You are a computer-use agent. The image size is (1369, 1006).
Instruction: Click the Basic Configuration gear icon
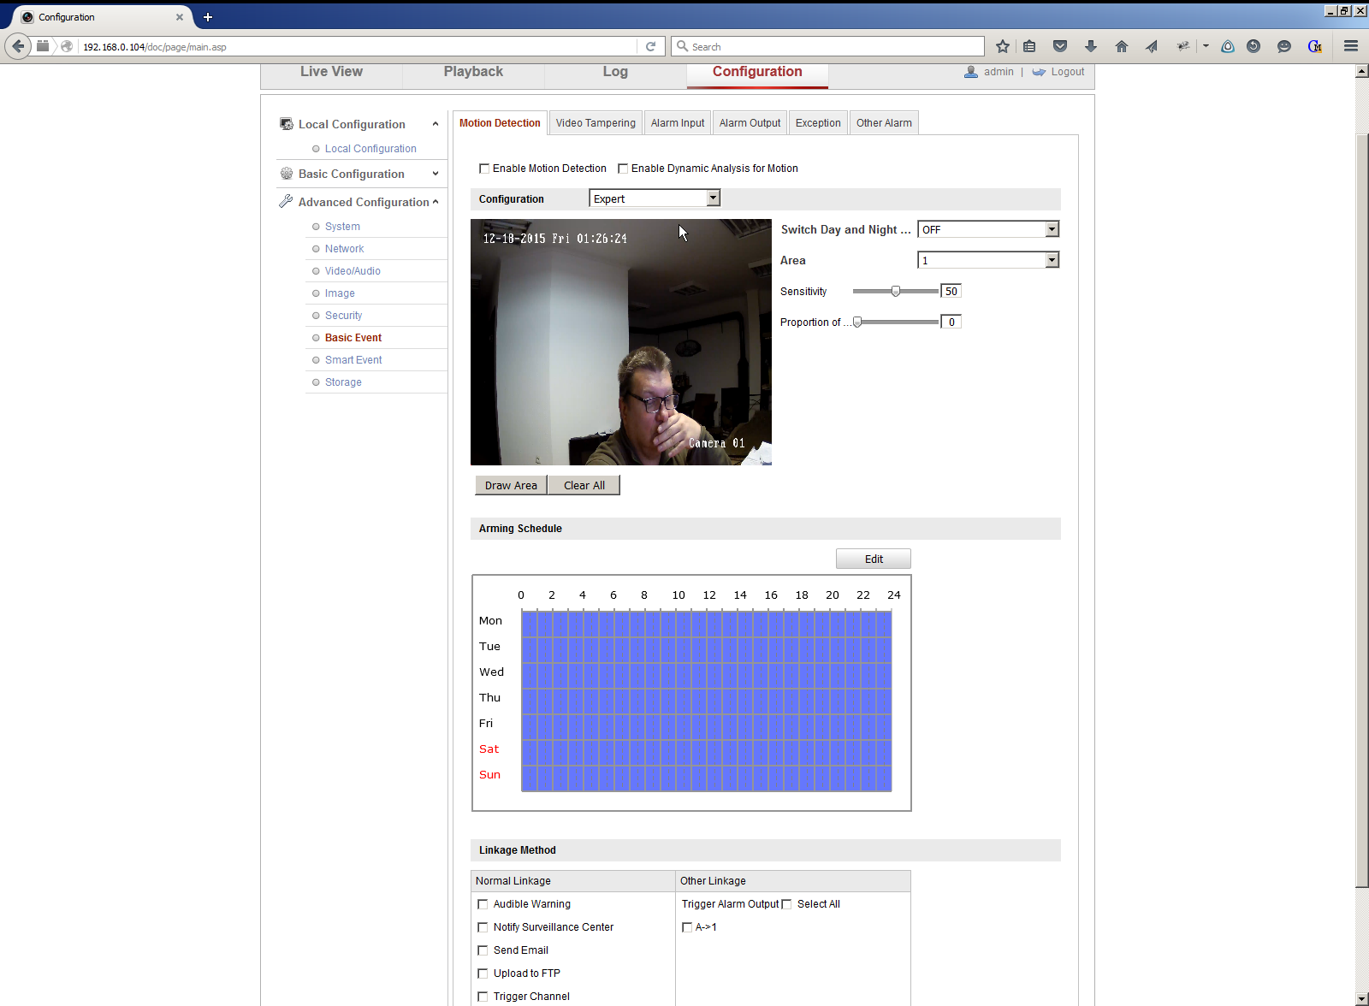coord(287,174)
